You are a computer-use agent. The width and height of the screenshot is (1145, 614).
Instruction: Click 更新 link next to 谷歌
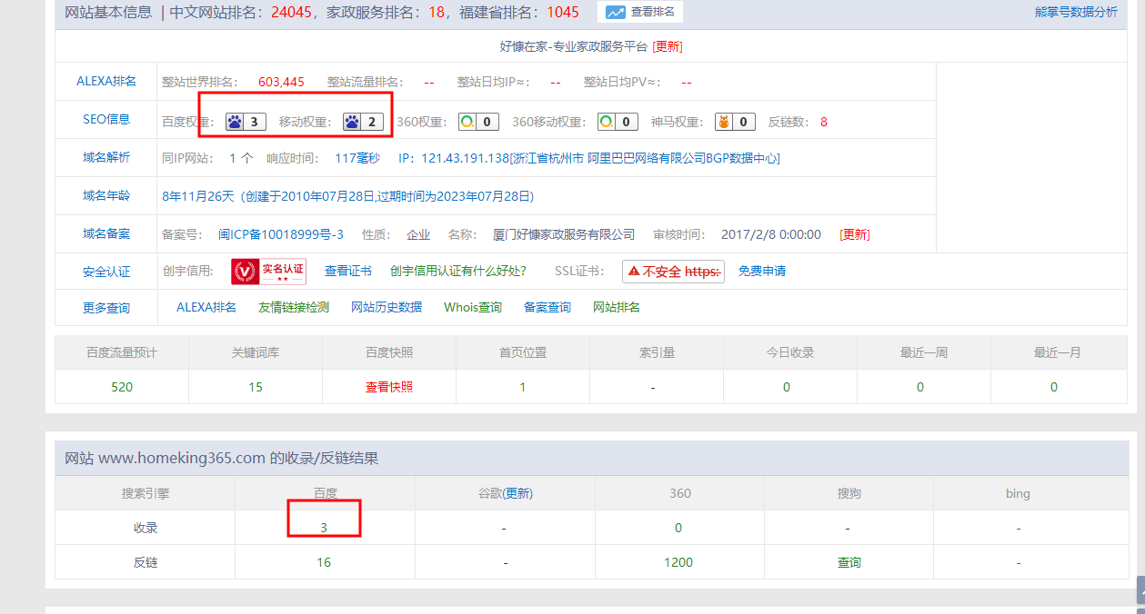pyautogui.click(x=518, y=493)
